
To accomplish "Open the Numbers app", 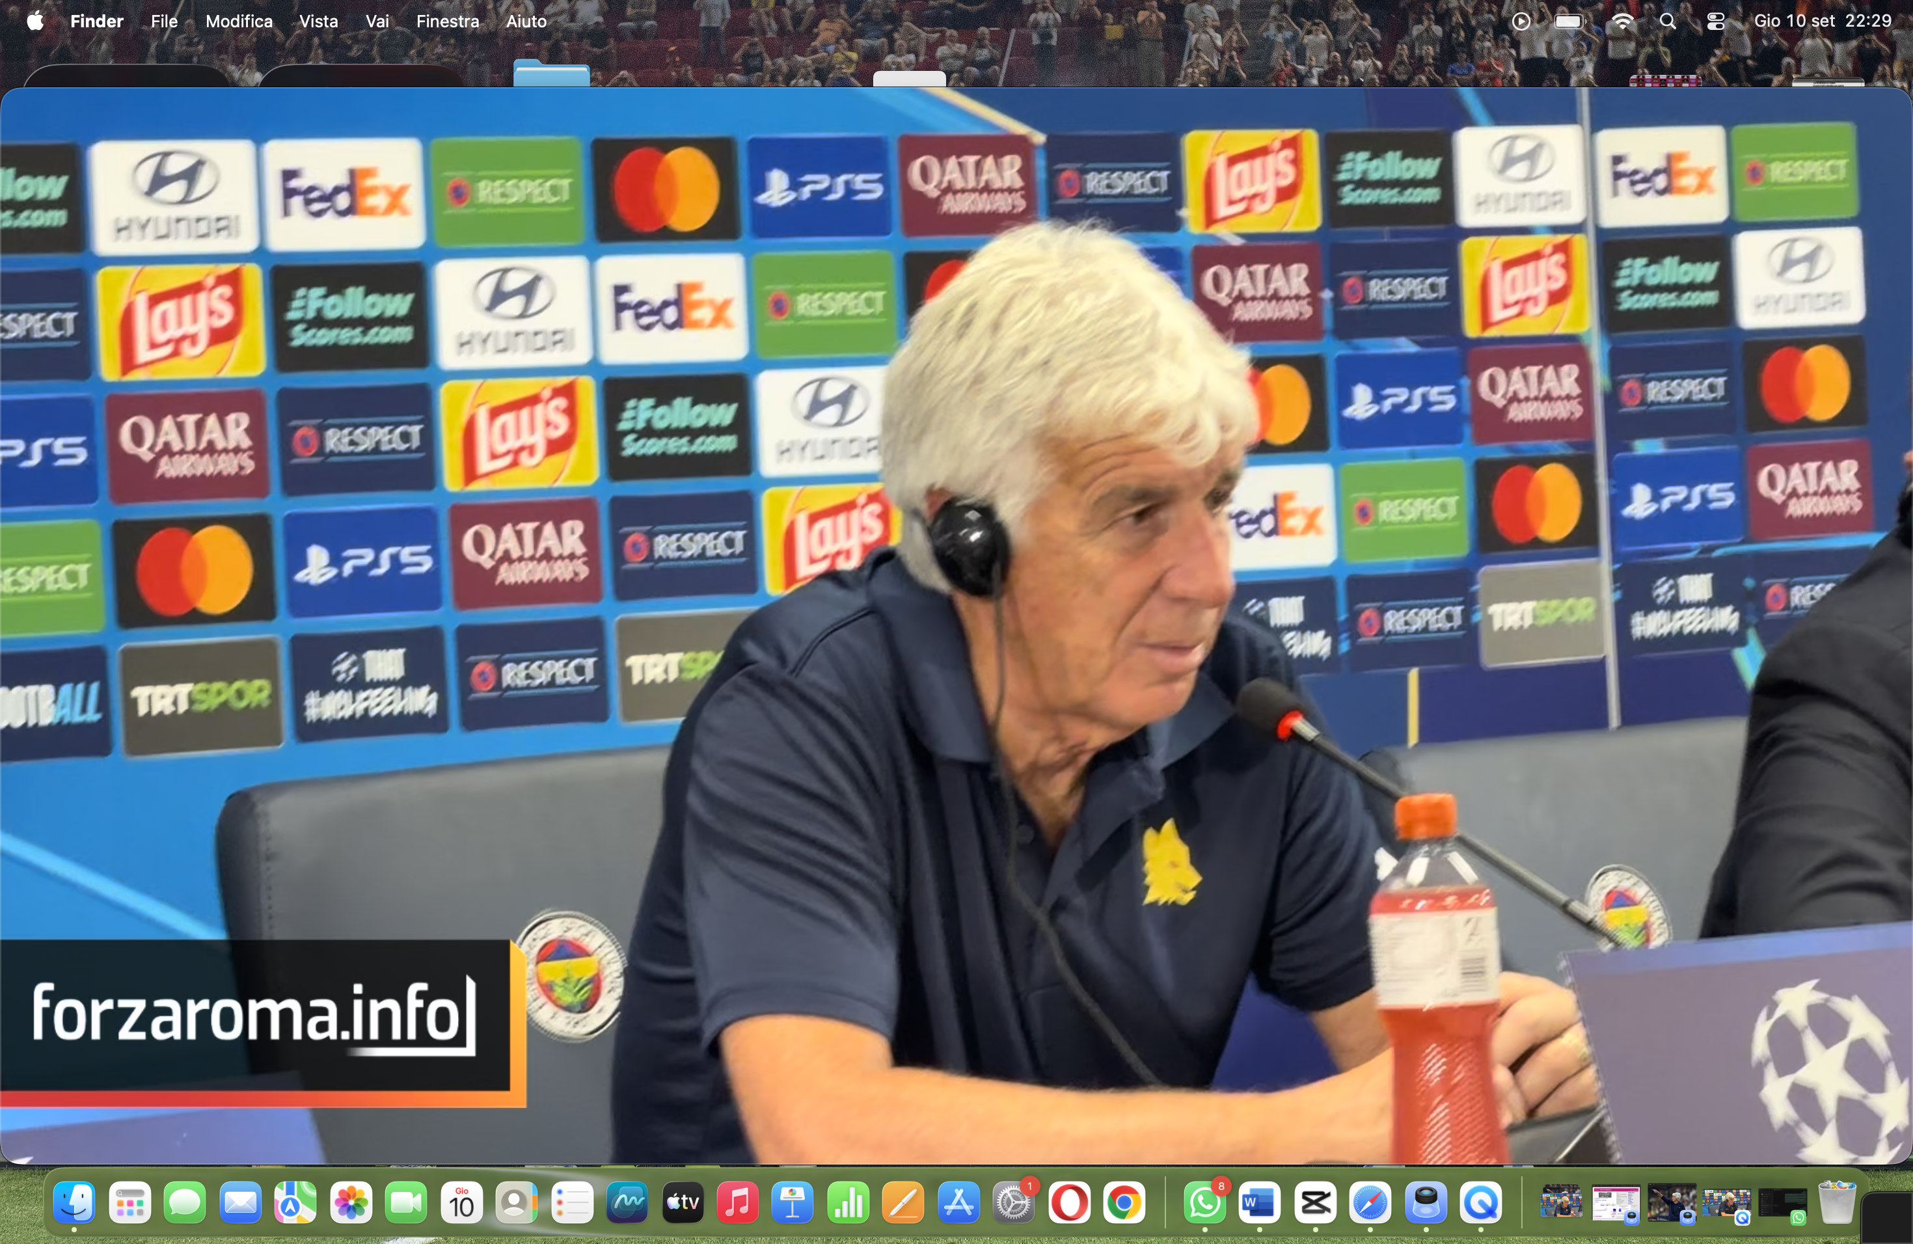I will point(848,1203).
